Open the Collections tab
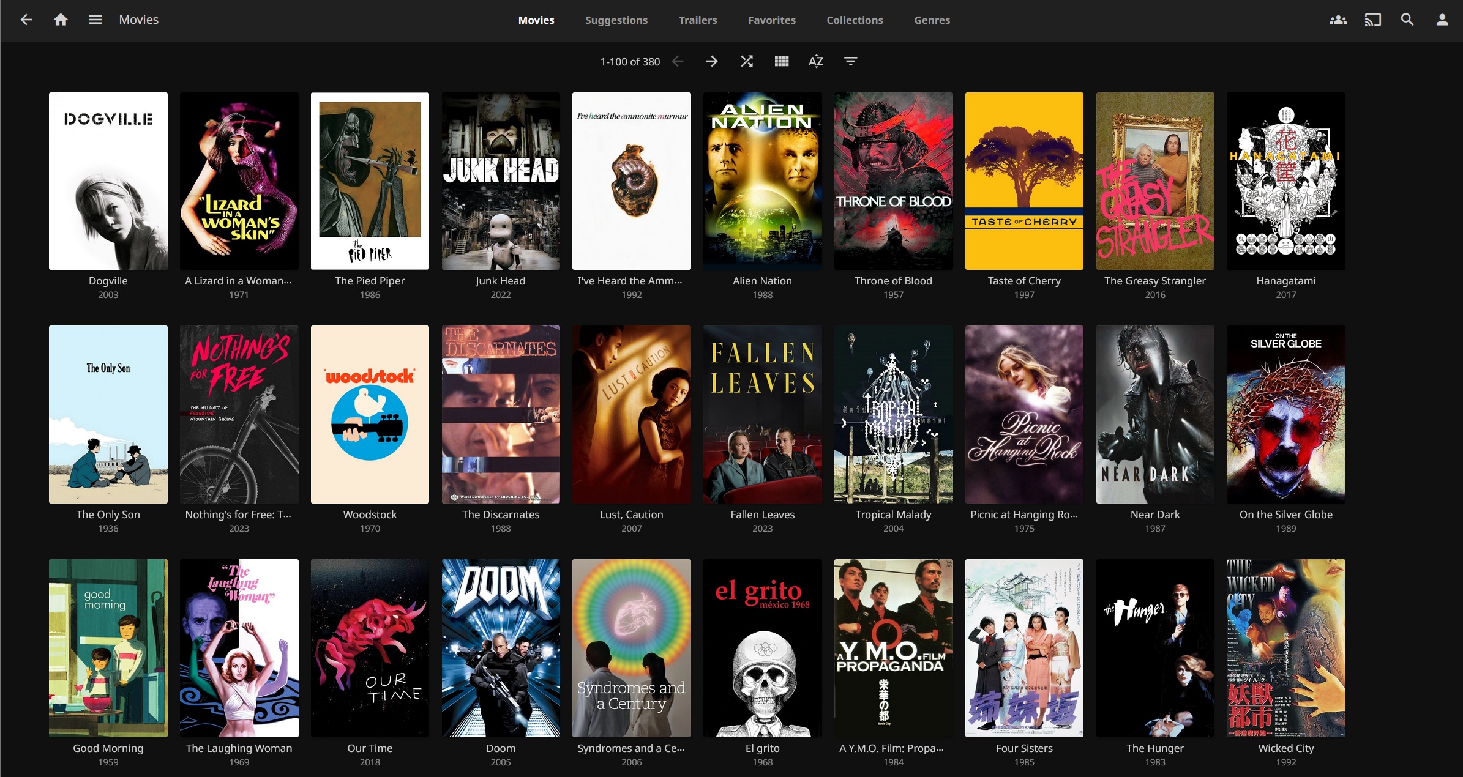Viewport: 1463px width, 777px height. click(x=855, y=20)
